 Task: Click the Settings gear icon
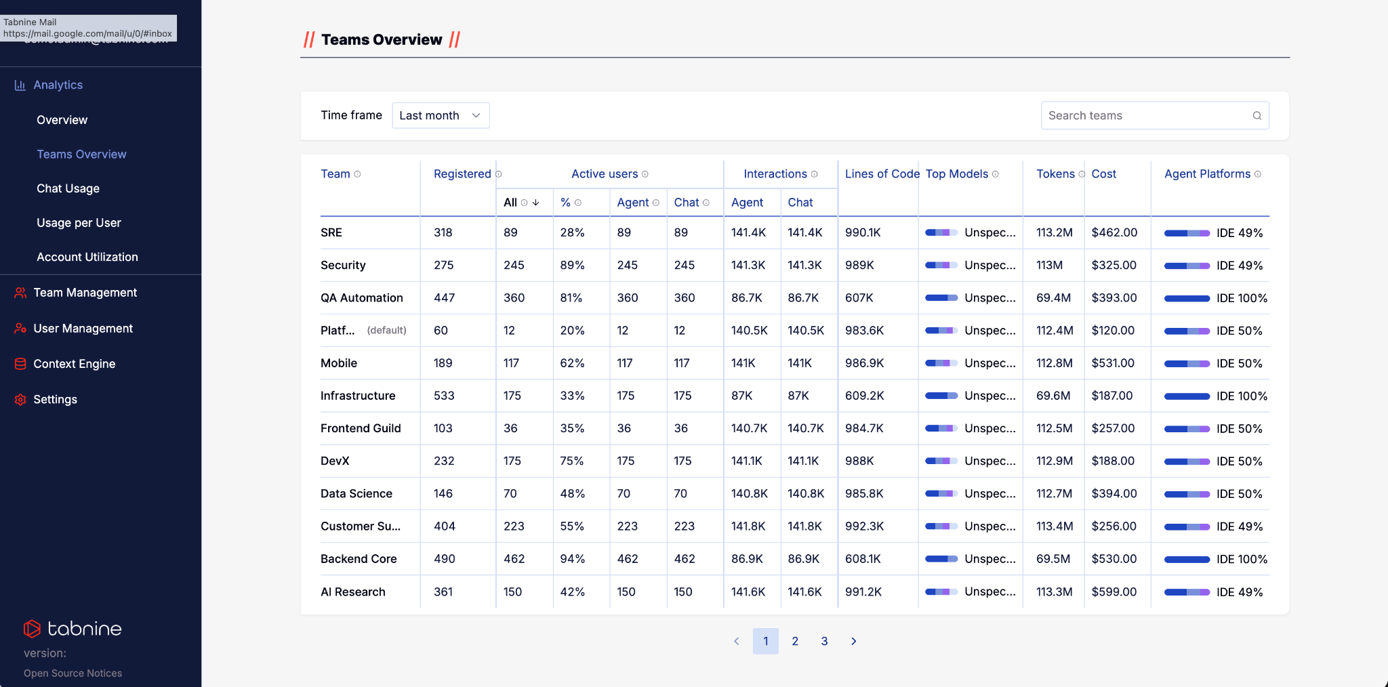pyautogui.click(x=20, y=400)
